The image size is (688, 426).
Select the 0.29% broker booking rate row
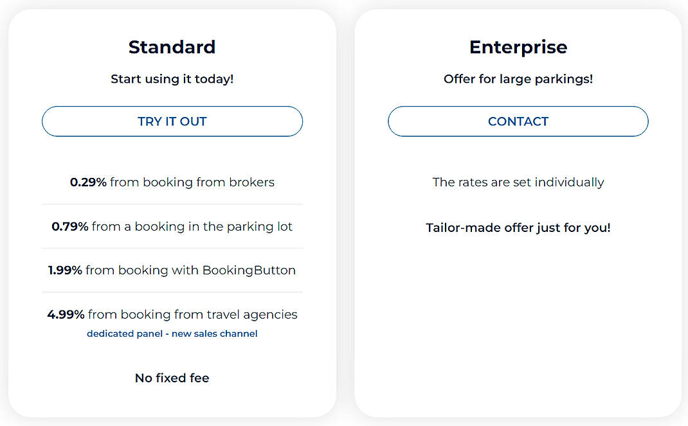coord(172,182)
